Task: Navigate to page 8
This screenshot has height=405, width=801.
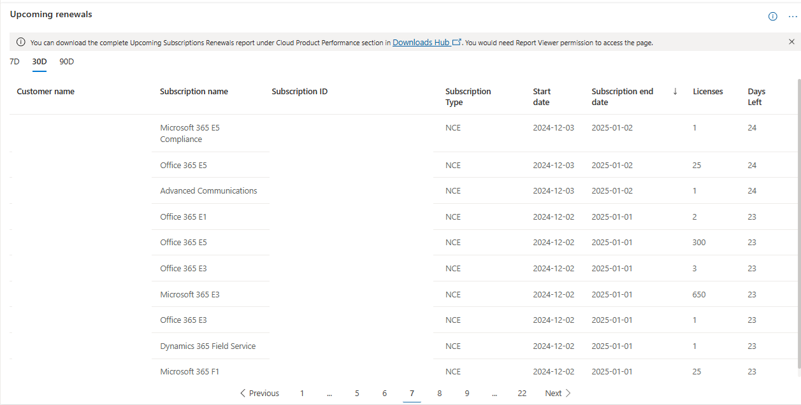Action: (x=439, y=394)
